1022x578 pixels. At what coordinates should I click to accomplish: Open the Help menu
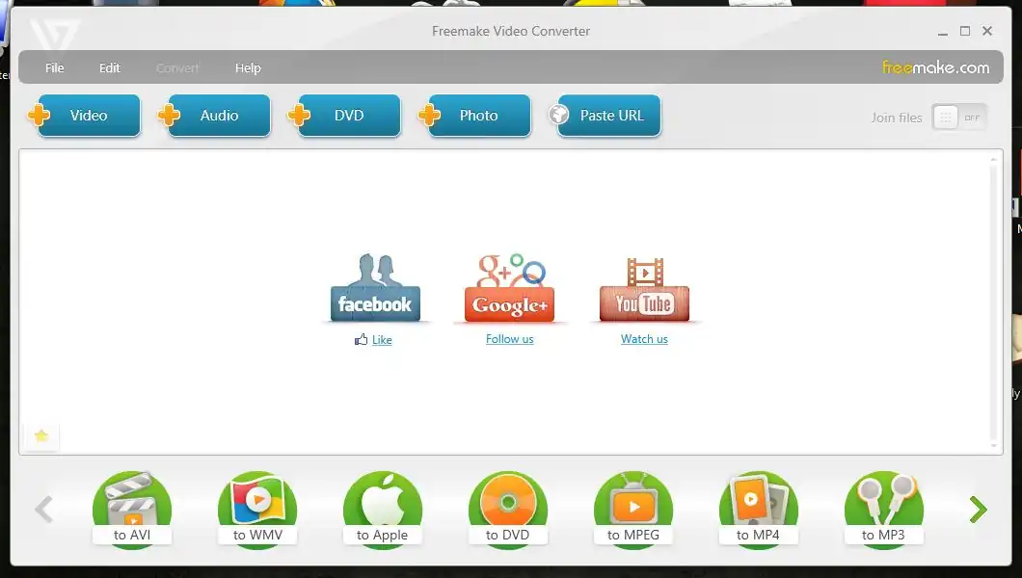click(248, 68)
